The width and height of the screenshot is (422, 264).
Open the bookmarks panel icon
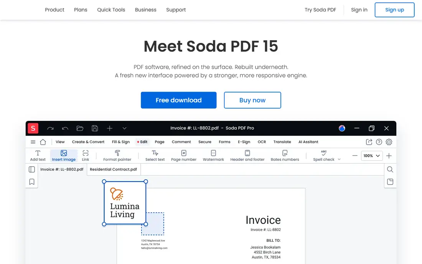tap(32, 182)
